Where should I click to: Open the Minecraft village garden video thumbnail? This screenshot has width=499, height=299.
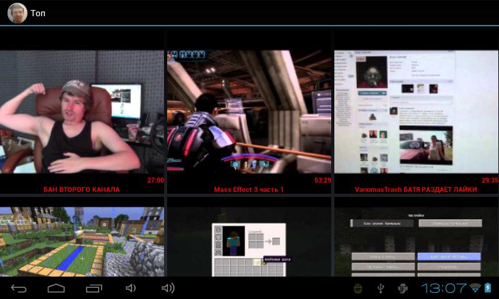82,242
